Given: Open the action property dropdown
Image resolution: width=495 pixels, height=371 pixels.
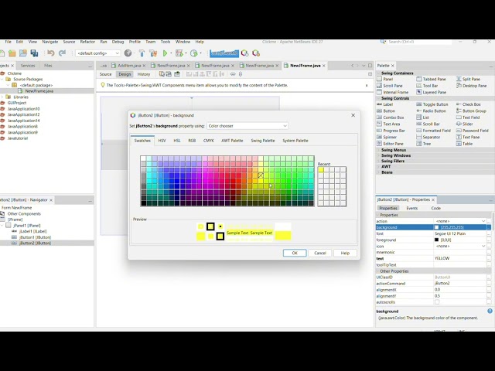Looking at the screenshot, I should point(483,221).
